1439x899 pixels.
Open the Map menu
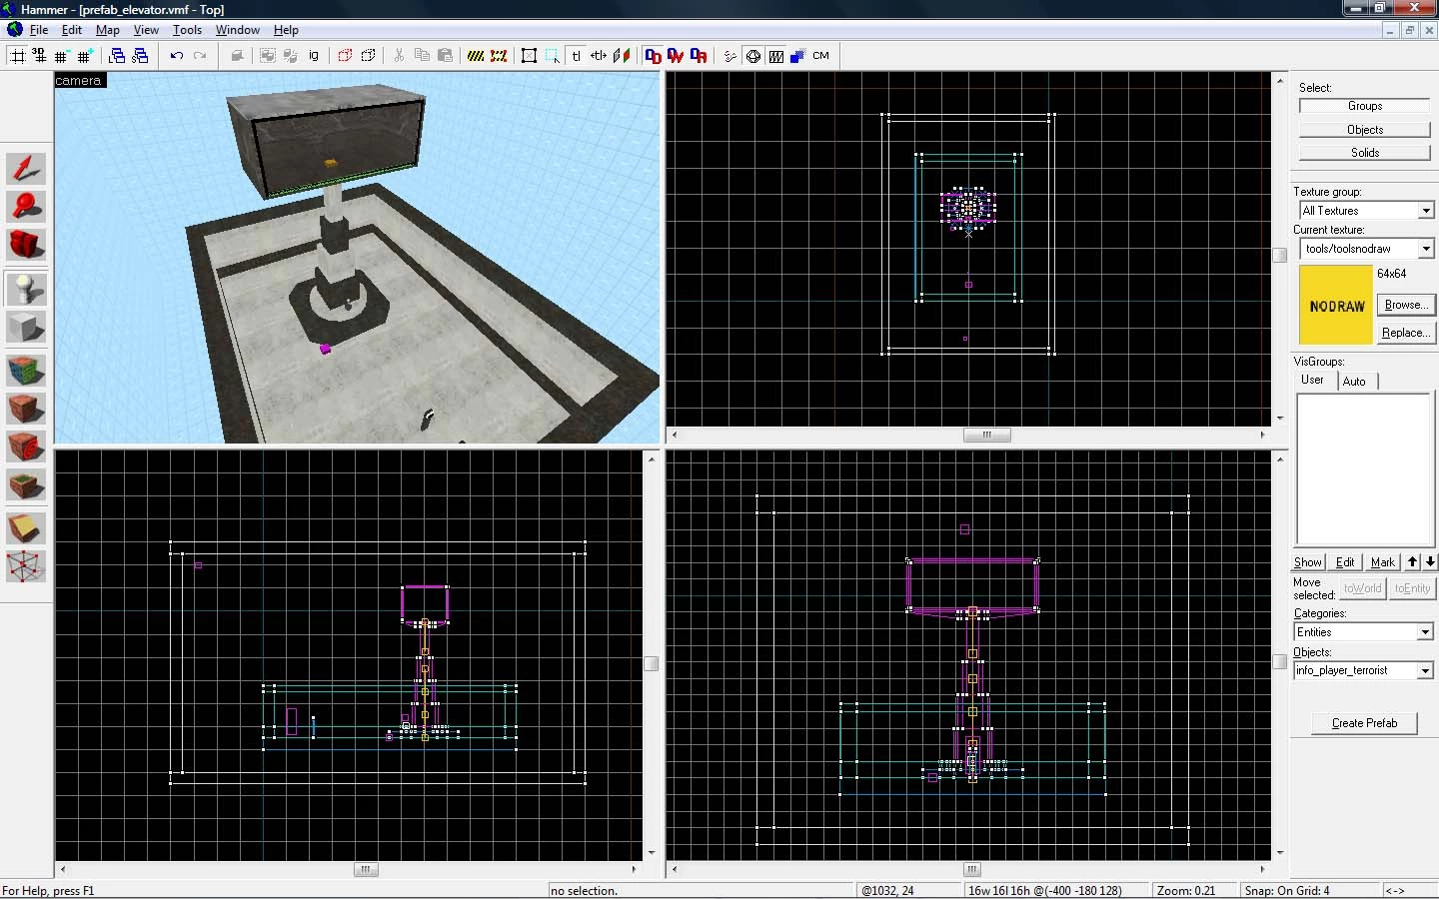tap(108, 30)
